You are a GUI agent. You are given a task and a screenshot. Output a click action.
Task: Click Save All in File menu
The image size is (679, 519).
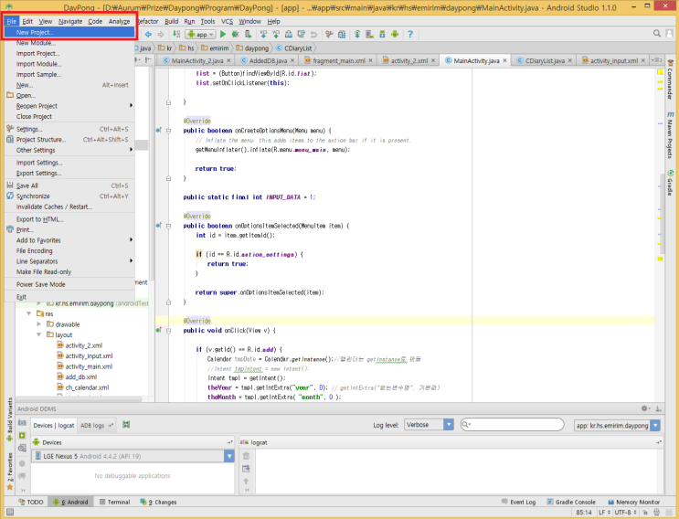point(69,185)
